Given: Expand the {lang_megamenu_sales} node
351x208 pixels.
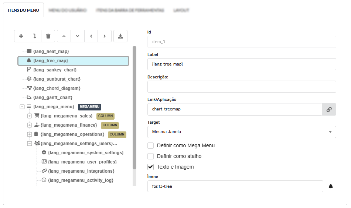Looking at the screenshot, I should tap(29, 116).
